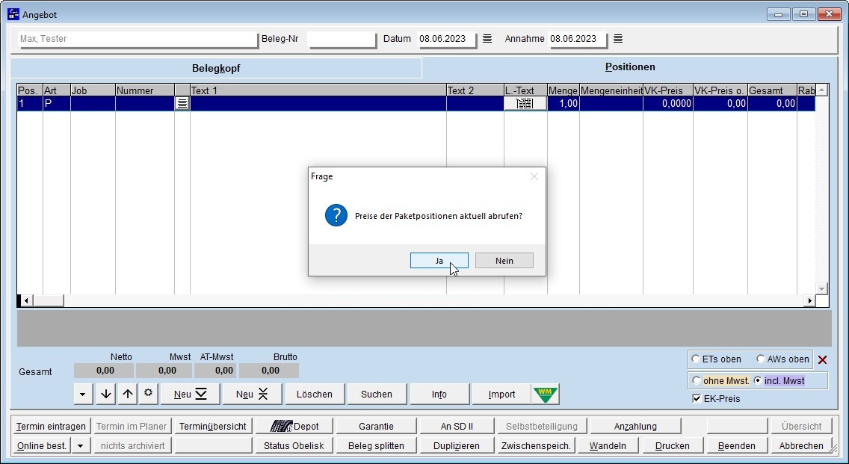849x464 pixels.
Task: Click the Import button
Action: pos(502,395)
